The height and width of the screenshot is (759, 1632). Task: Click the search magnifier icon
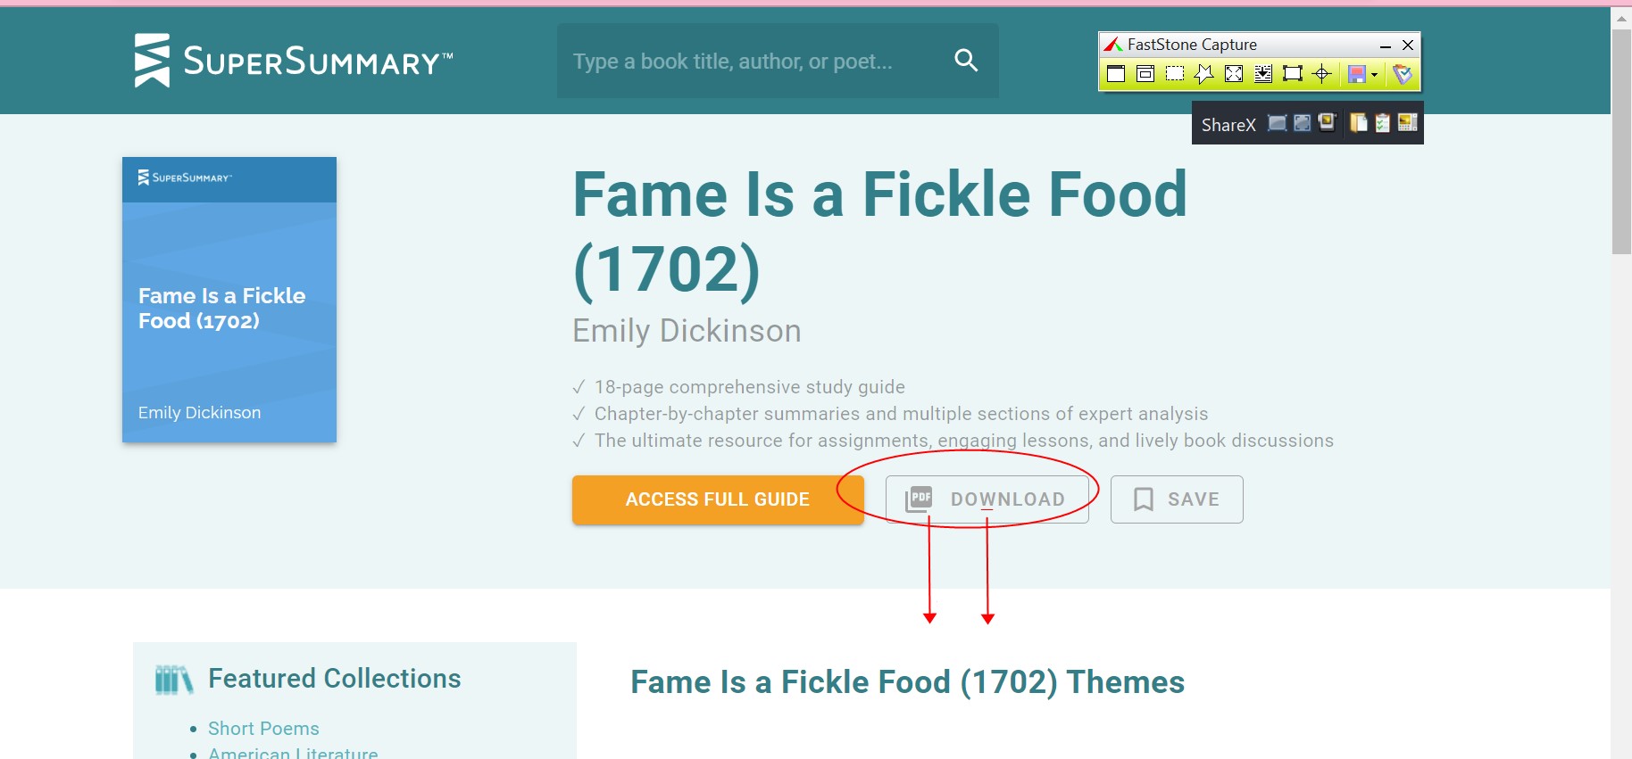(966, 61)
